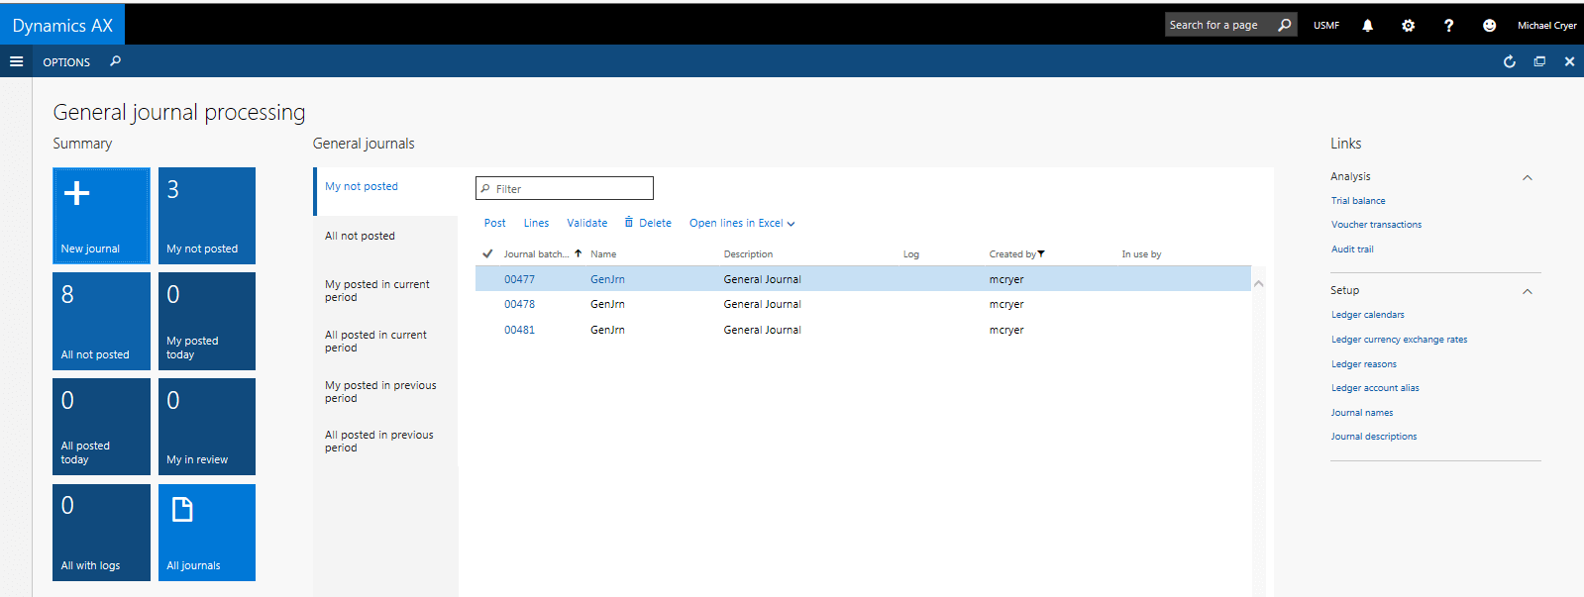The image size is (1584, 597).
Task: Collapse the Analysis links section
Action: (x=1527, y=178)
